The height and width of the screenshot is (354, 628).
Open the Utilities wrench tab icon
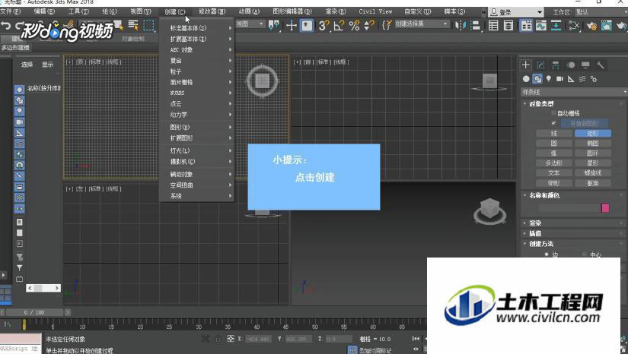pyautogui.click(x=601, y=65)
